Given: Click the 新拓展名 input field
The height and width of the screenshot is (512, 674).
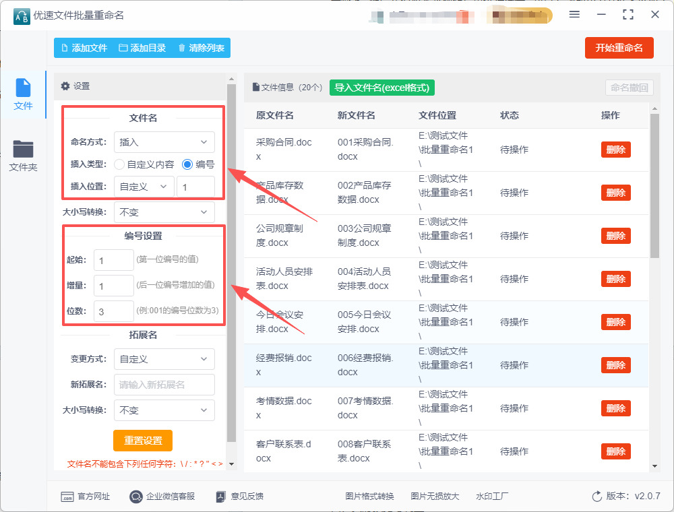Looking at the screenshot, I should (164, 385).
